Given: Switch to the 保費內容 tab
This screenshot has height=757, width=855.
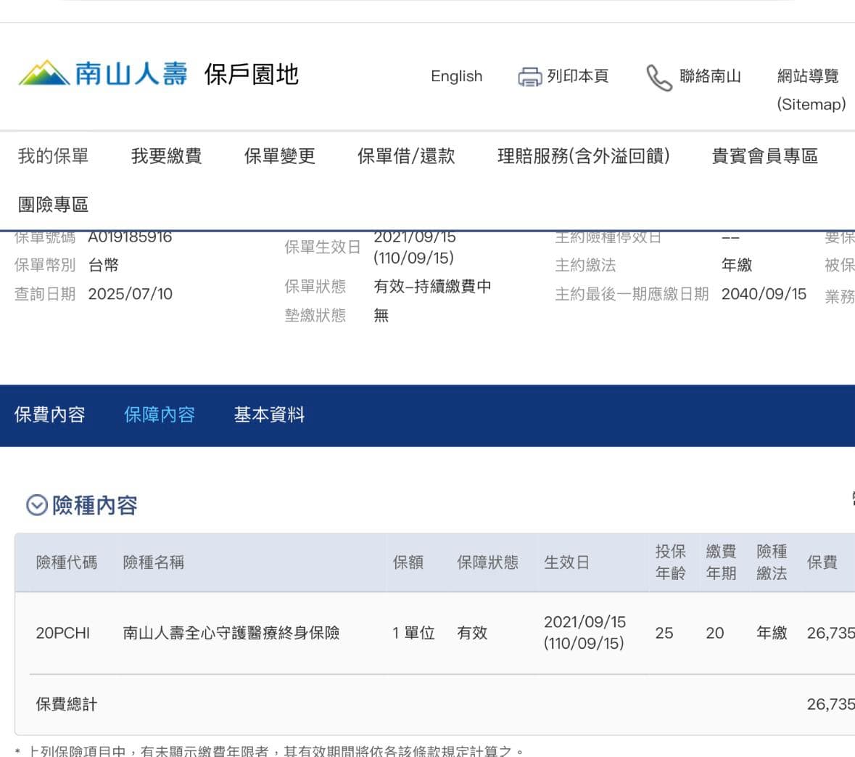Looking at the screenshot, I should coord(49,415).
